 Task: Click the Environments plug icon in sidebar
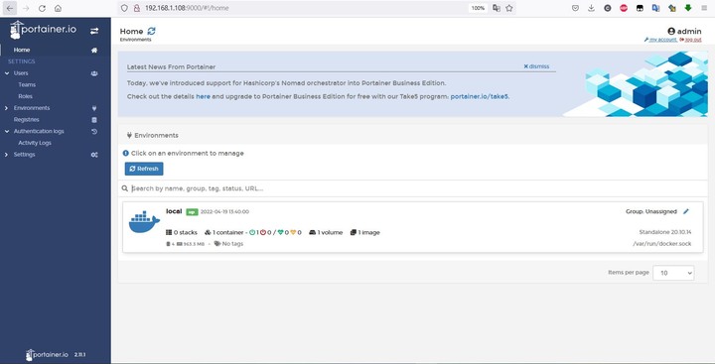(94, 108)
